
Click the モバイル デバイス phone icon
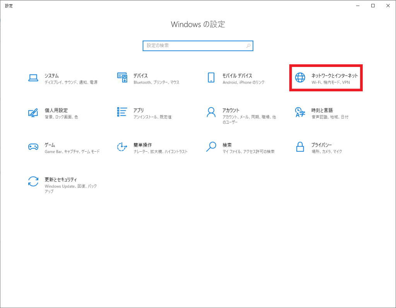point(211,77)
